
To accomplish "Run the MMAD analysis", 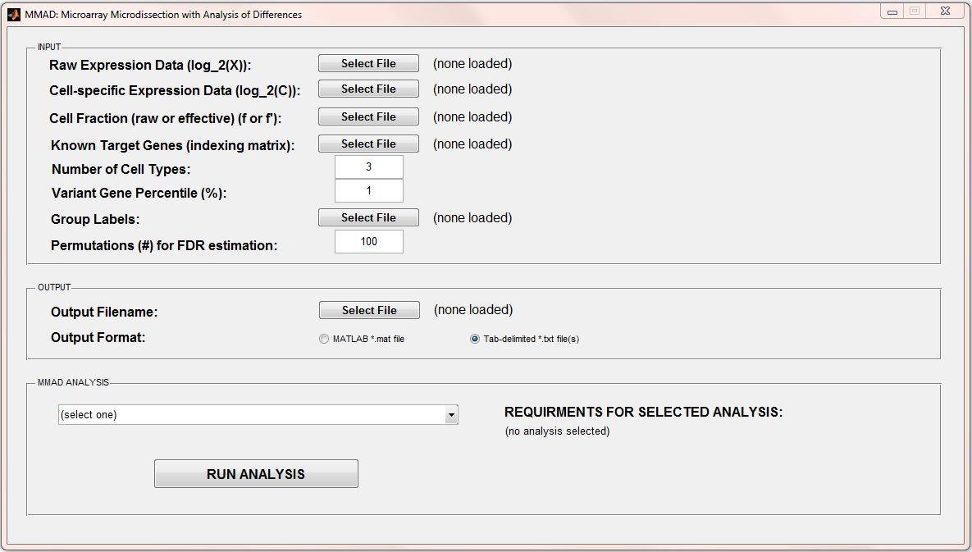I will coord(255,473).
